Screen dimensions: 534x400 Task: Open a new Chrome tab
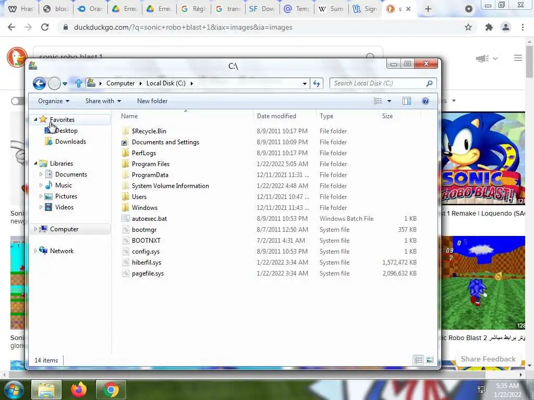[428, 9]
